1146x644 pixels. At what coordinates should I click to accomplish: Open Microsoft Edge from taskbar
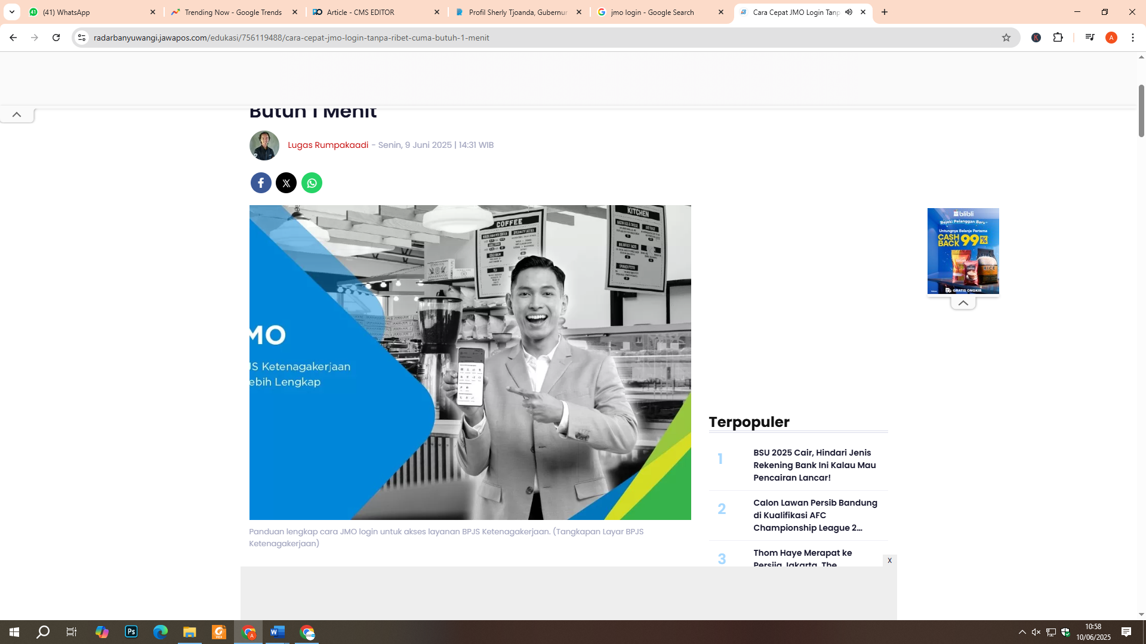click(x=161, y=632)
